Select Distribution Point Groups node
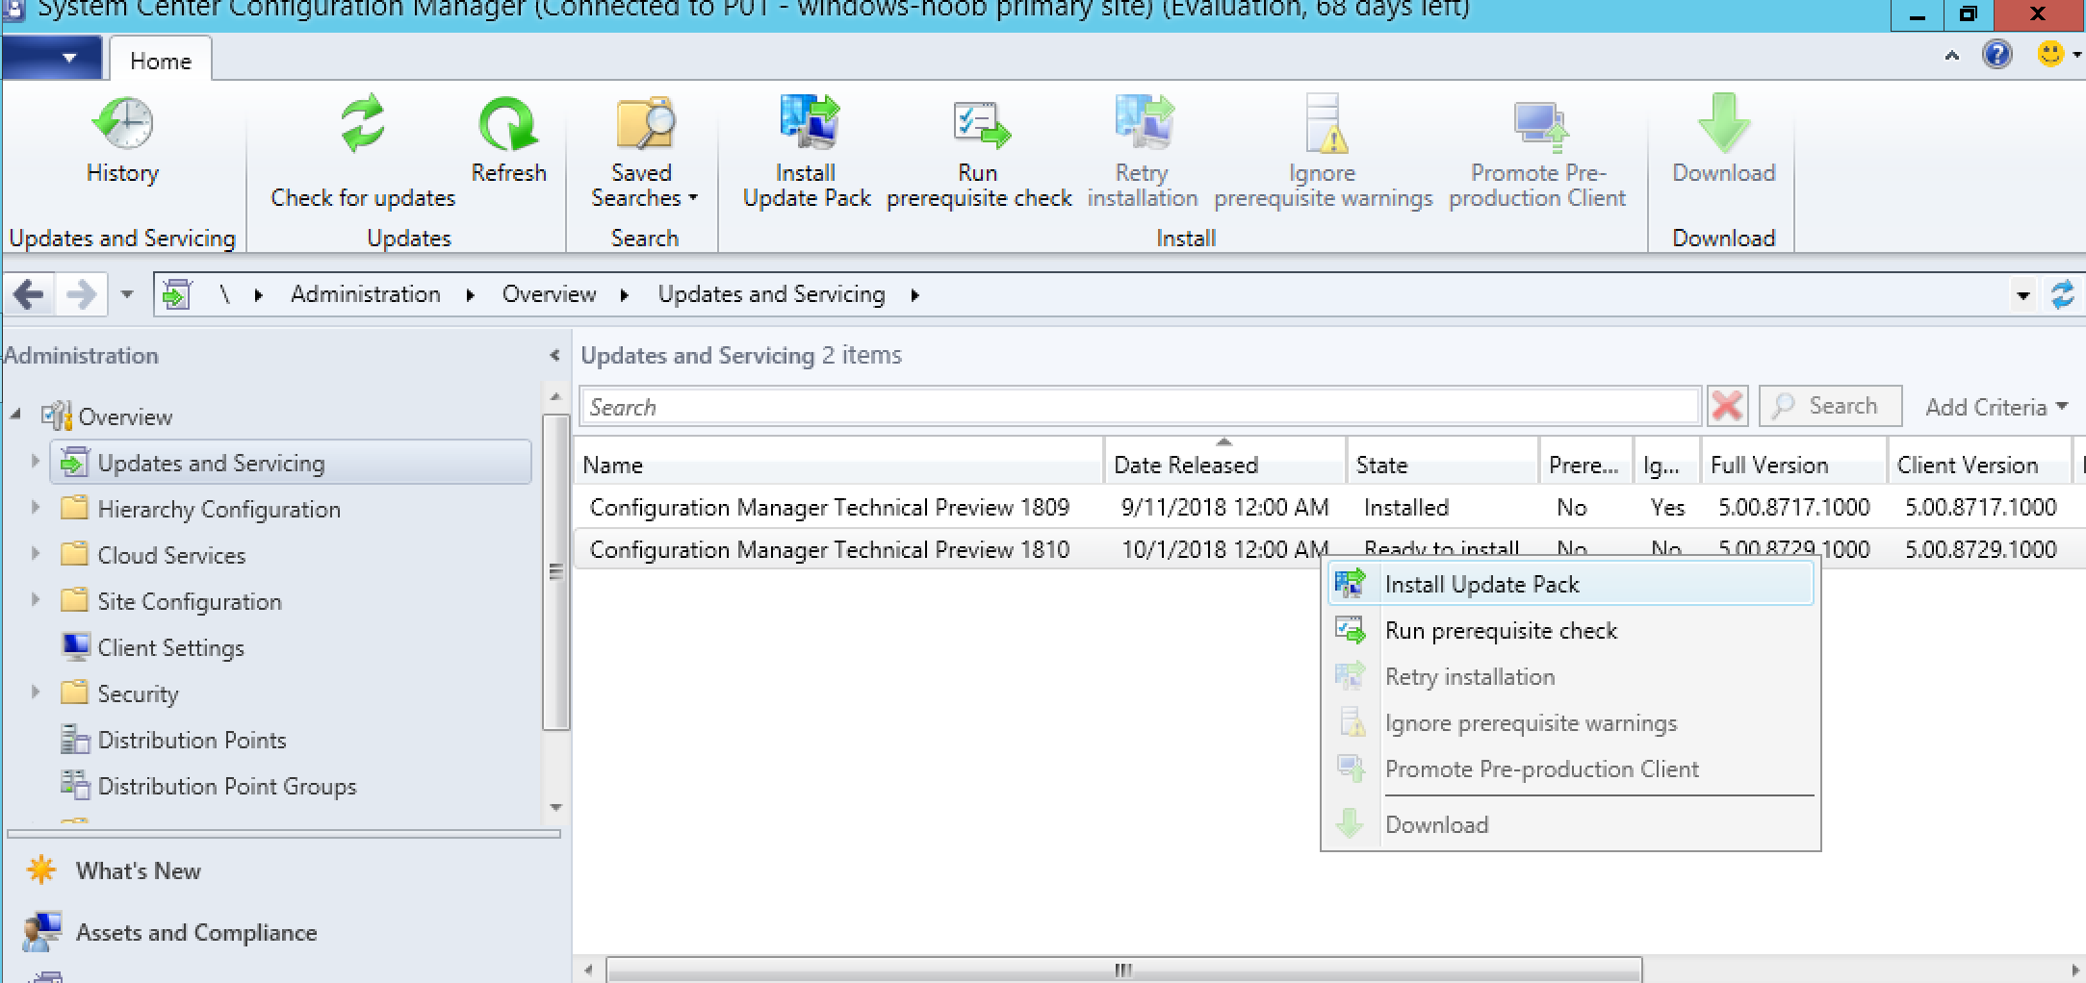Viewport: 2086px width, 983px height. point(226,786)
